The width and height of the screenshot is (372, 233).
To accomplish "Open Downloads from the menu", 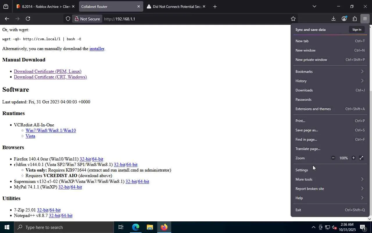I will pyautogui.click(x=330, y=90).
